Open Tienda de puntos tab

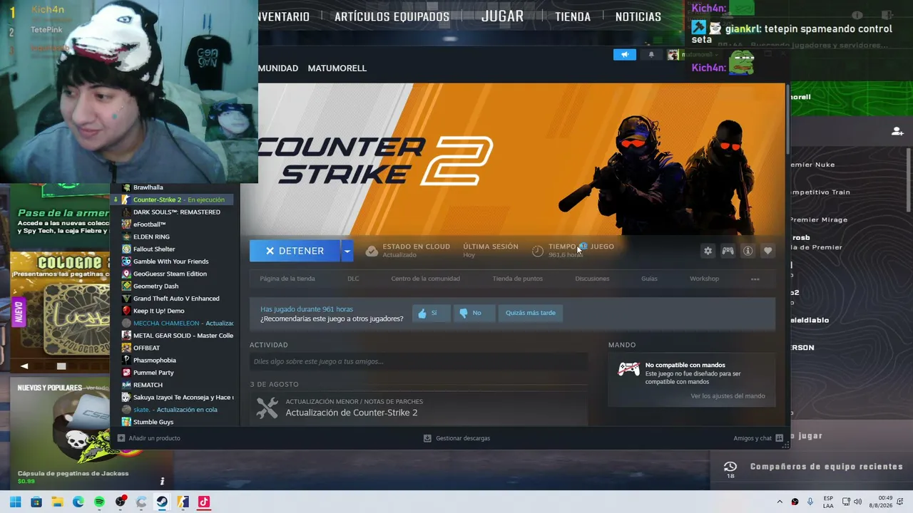click(x=518, y=279)
